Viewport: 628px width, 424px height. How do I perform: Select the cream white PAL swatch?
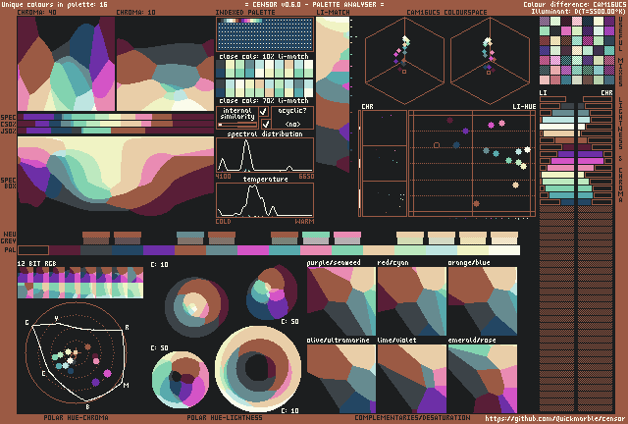pos(504,250)
